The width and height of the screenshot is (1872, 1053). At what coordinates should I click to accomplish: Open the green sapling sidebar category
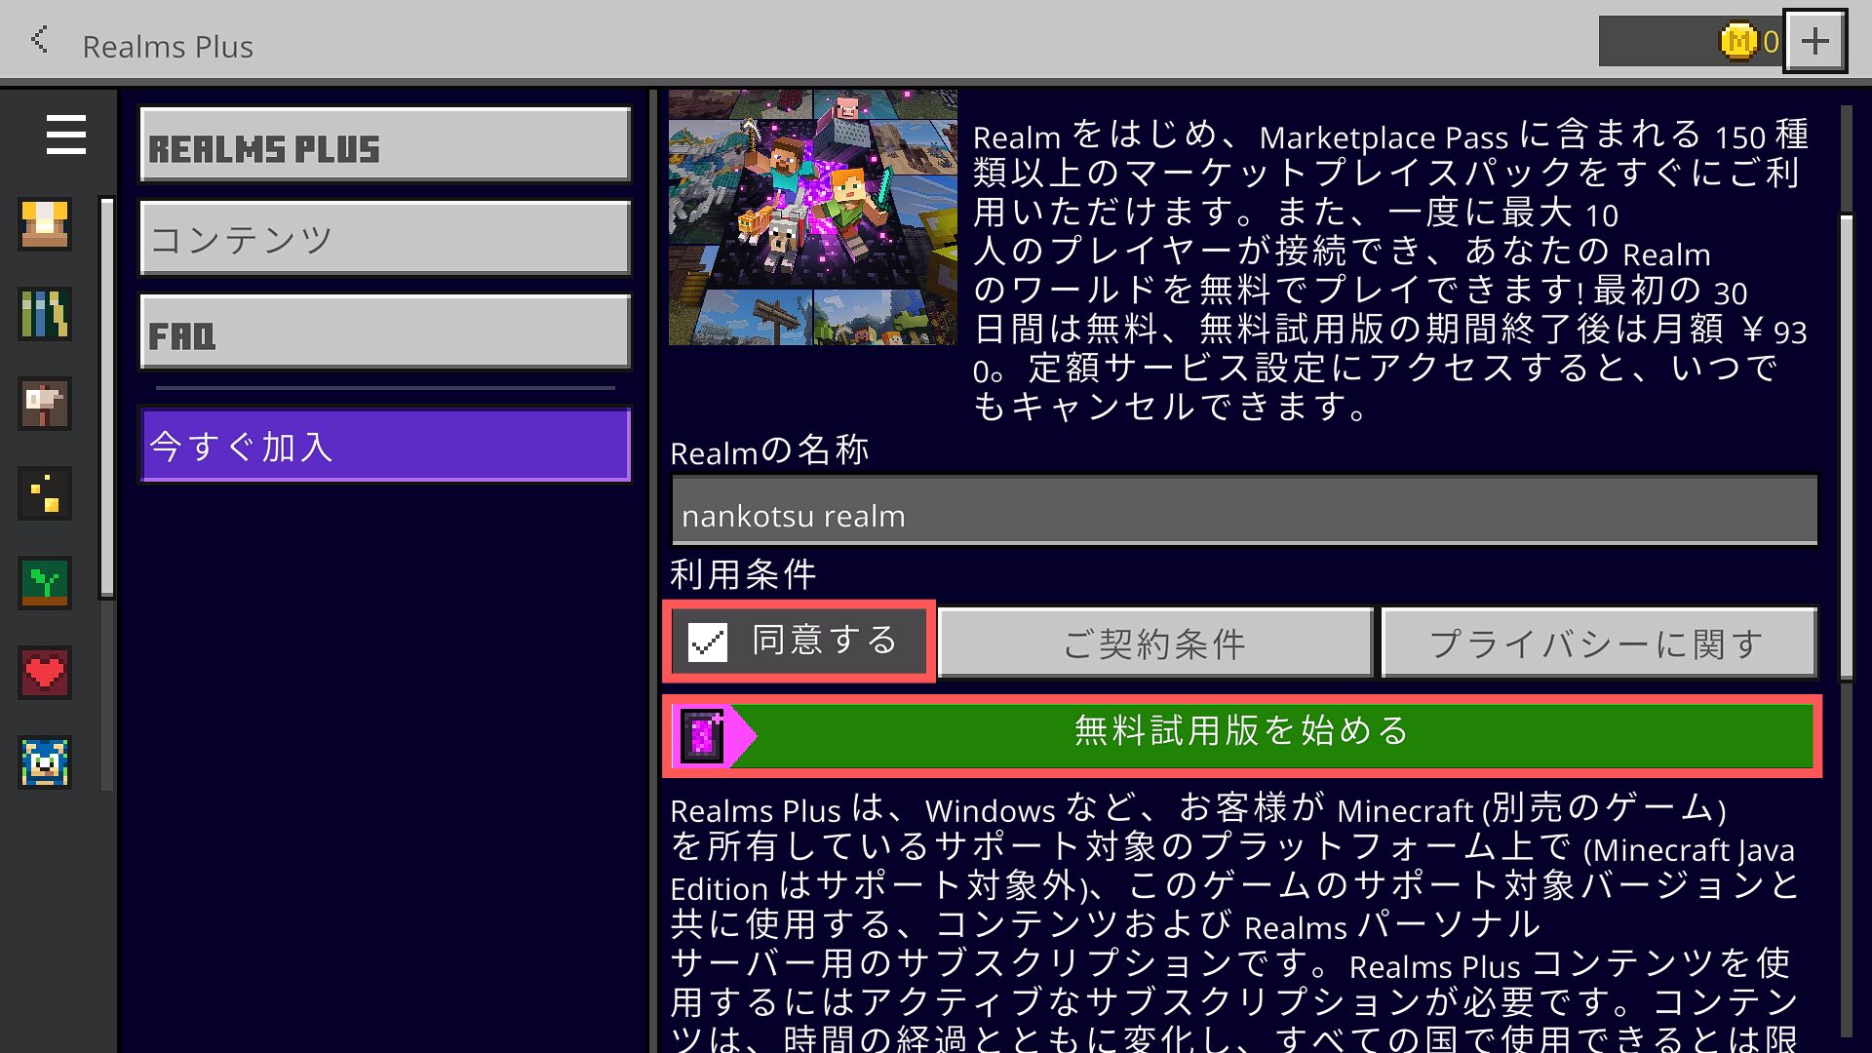click(45, 583)
